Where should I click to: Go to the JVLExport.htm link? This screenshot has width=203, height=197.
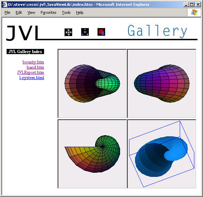[x=31, y=72]
